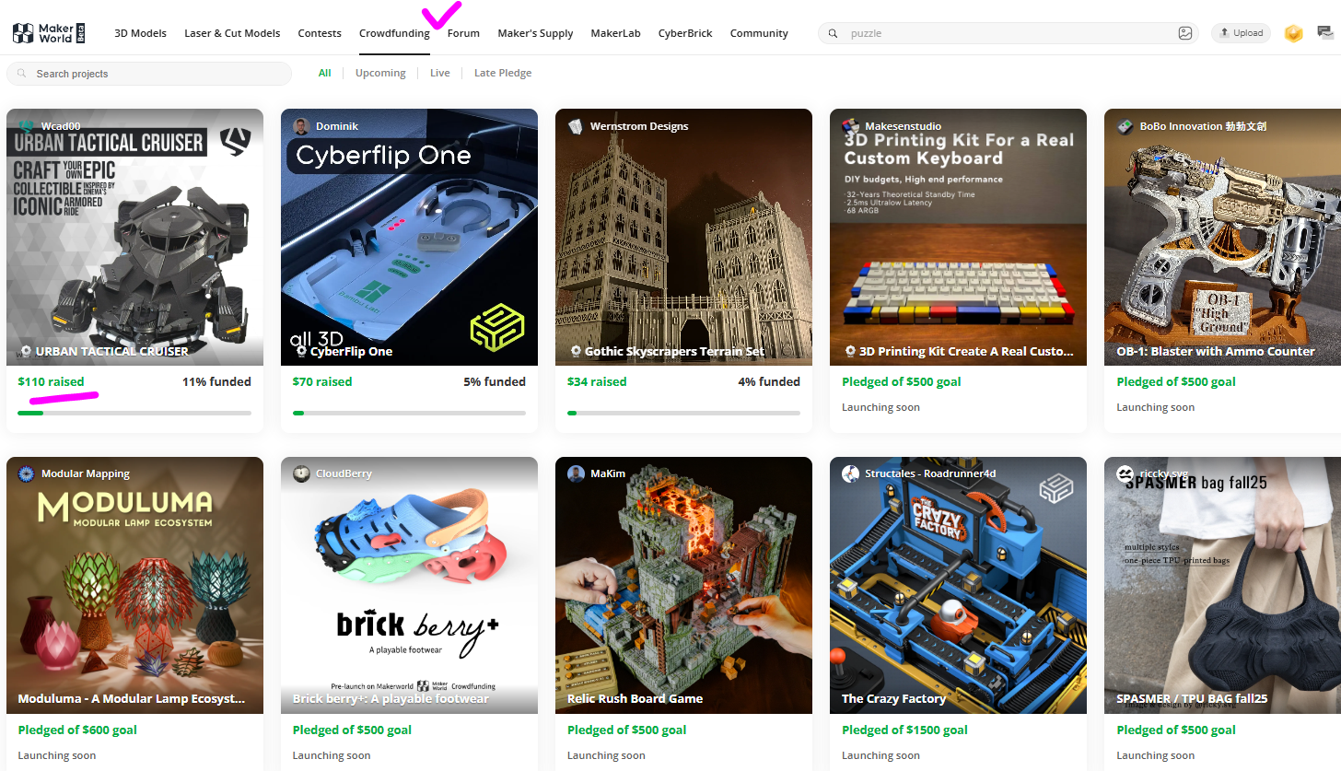
Task: Focus the top search box with puzzle placeholder
Action: click(x=1009, y=33)
